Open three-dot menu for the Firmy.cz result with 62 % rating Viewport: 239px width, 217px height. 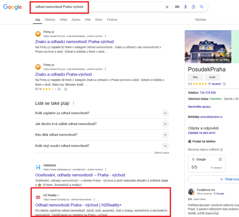tap(105, 69)
